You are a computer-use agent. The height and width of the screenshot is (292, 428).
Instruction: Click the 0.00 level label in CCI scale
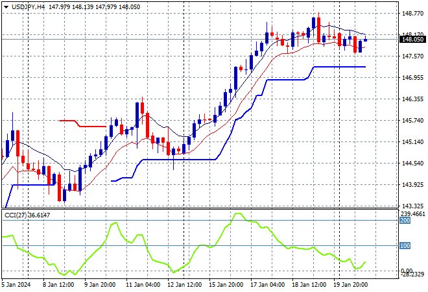(409, 271)
